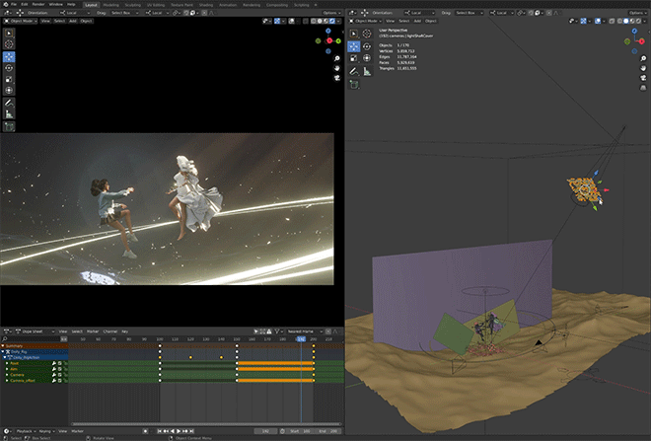Click the Dope Sheet horizontal scrollbar

click(206, 424)
